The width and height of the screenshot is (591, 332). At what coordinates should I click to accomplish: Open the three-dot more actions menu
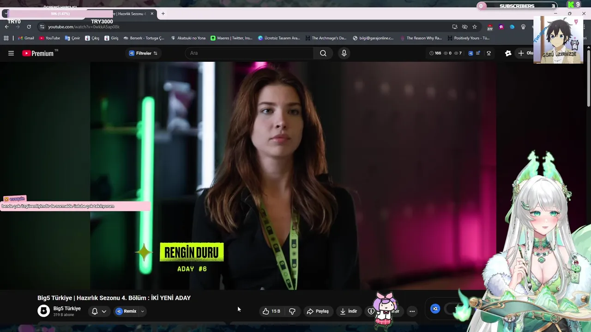pyautogui.click(x=412, y=311)
